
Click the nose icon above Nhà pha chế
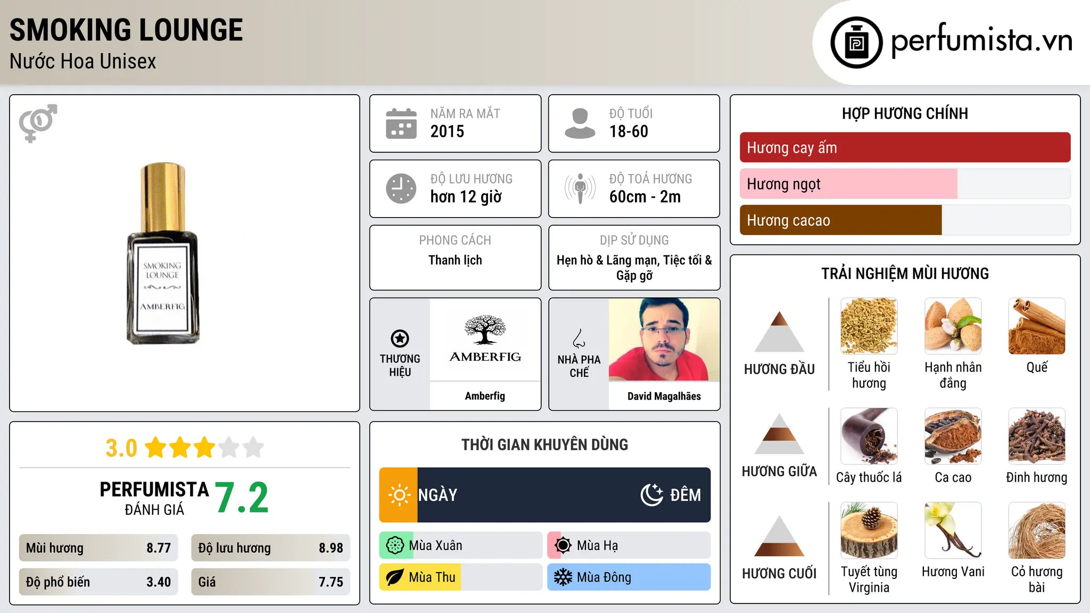tap(579, 338)
